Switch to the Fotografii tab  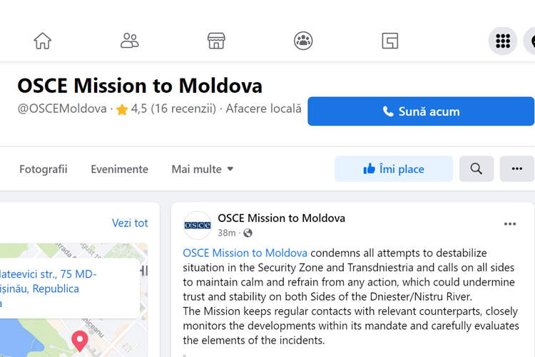click(x=44, y=169)
